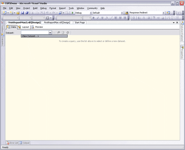Open the Help menu
Image resolution: width=185 pixels, height=150 pixels.
[x=103, y=8]
